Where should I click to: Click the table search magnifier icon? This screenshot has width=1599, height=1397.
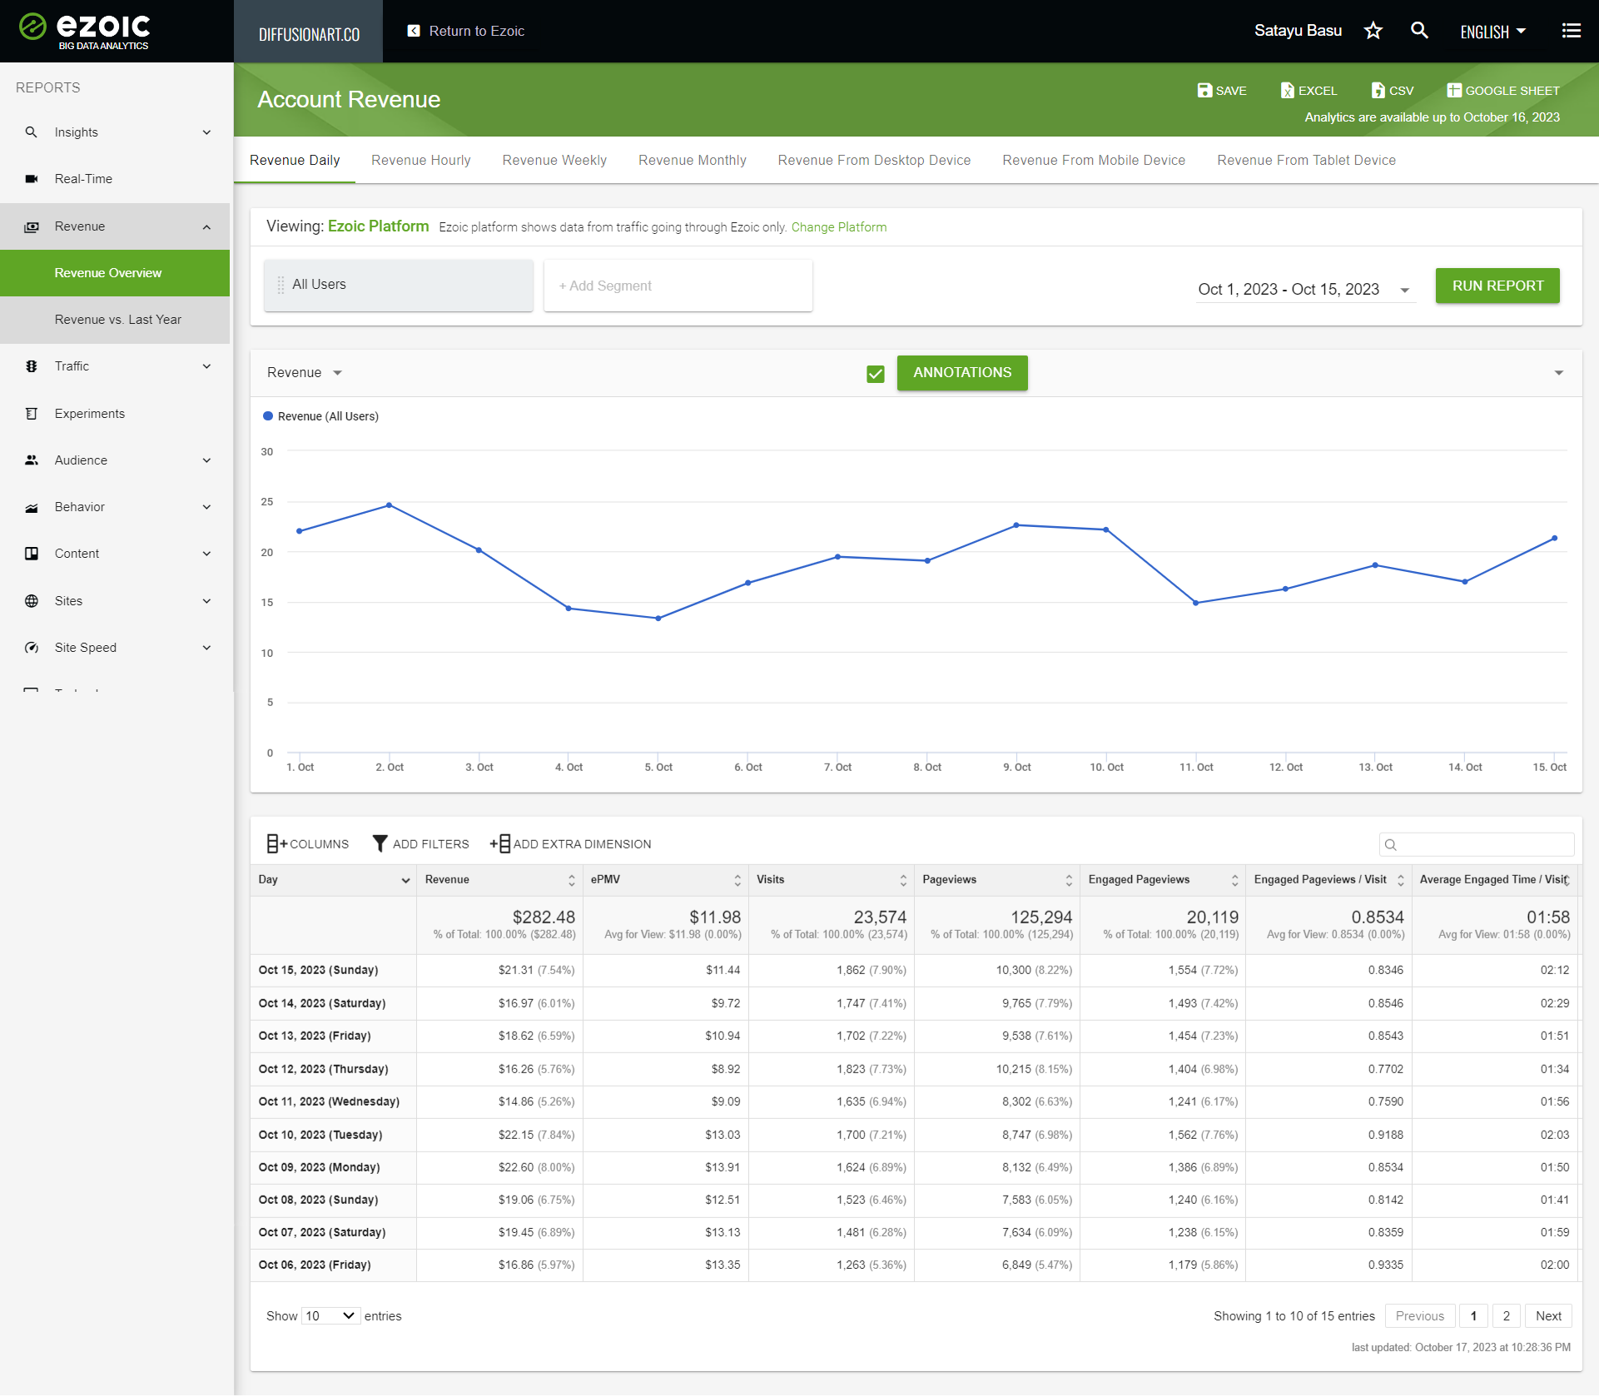tap(1390, 845)
